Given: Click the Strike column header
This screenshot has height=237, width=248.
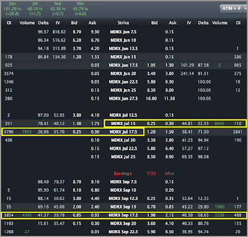Looking at the screenshot, I should point(123,23).
